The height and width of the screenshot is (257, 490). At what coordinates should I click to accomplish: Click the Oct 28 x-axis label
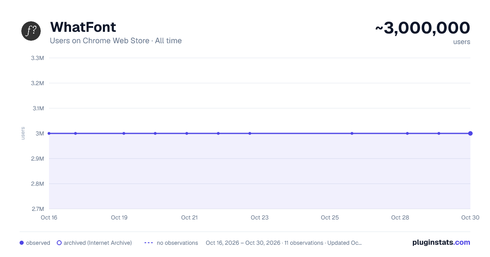pyautogui.click(x=400, y=217)
